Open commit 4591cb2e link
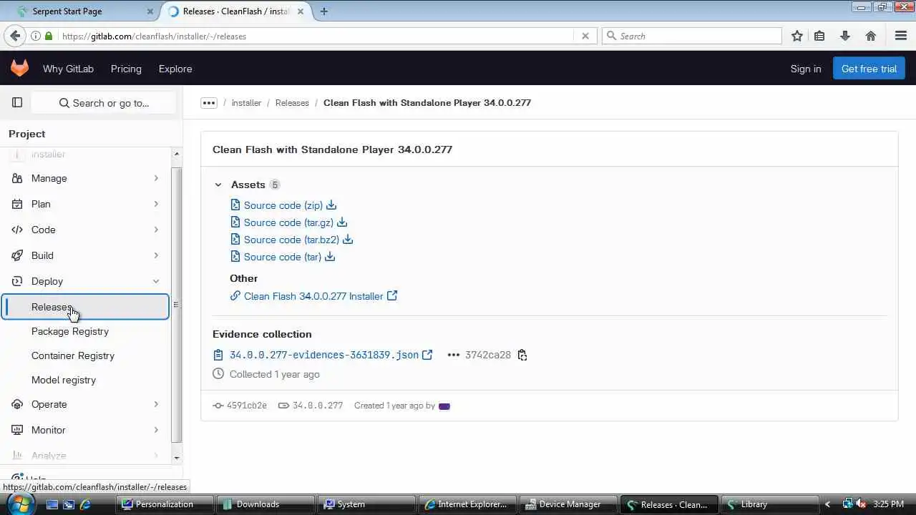The height and width of the screenshot is (515, 916). click(246, 406)
